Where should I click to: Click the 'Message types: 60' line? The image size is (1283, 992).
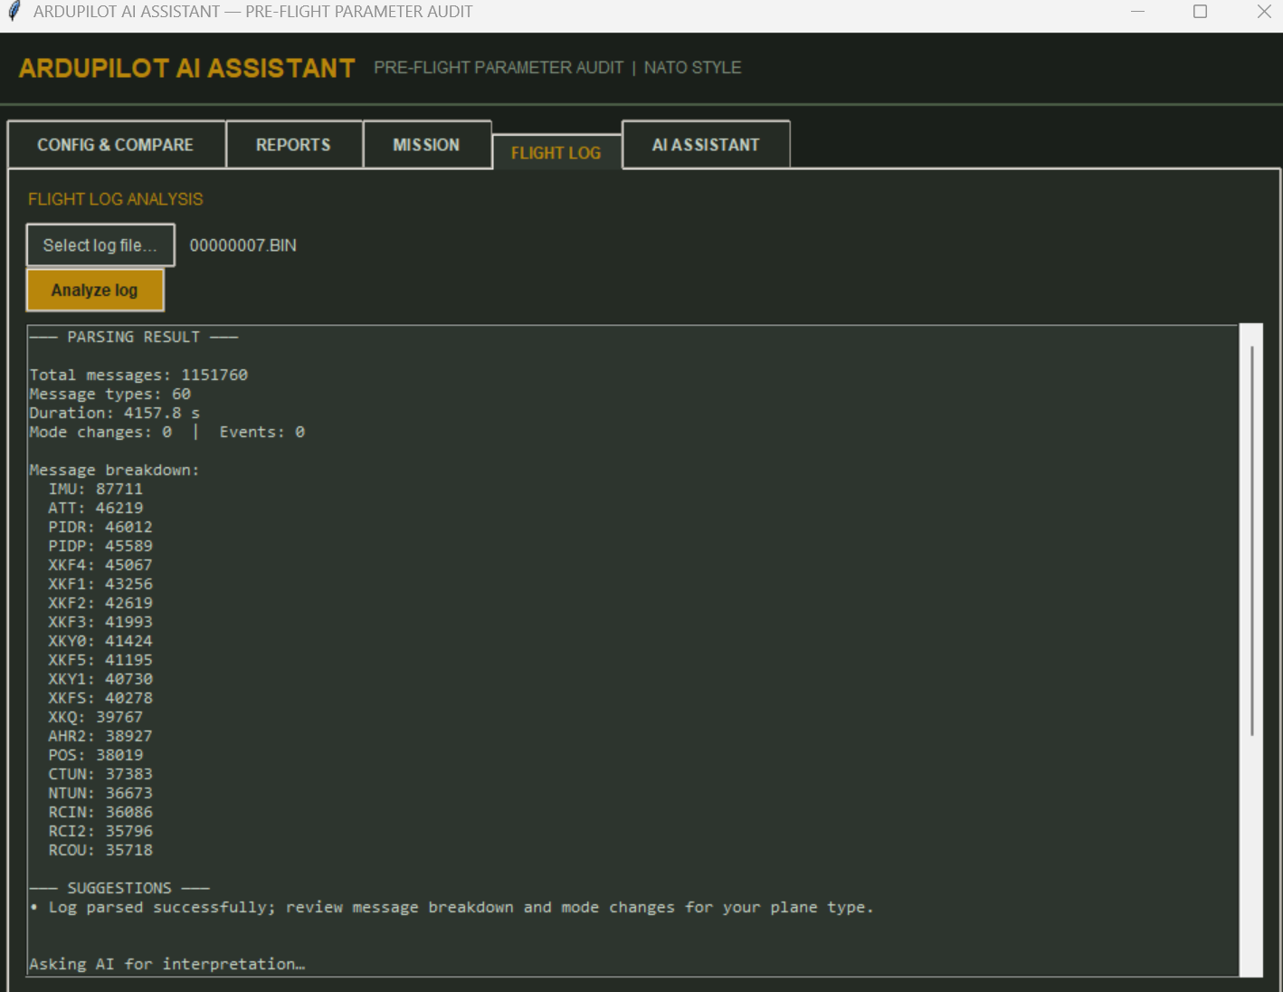point(110,394)
